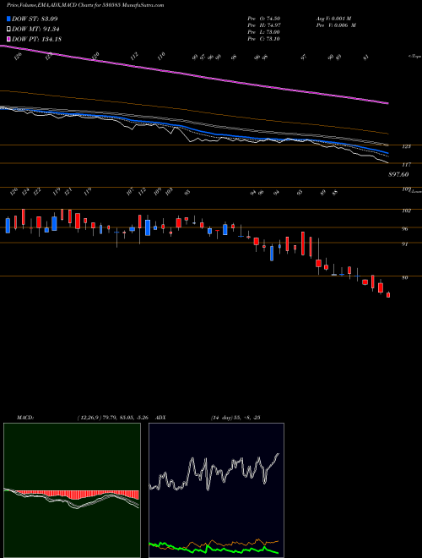This screenshot has height=558, width=422.
Task: Click the blue DOW ST legend swatch
Action: point(8,19)
